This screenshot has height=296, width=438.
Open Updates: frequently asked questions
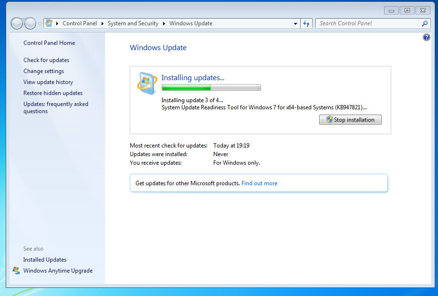[56, 107]
